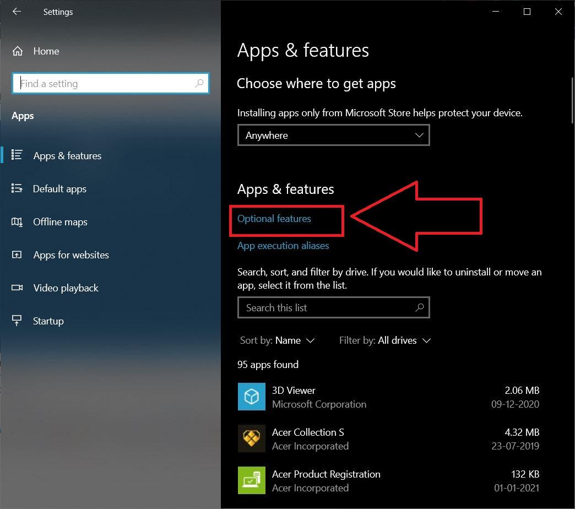Select the 3D Viewer app icon

pos(251,397)
